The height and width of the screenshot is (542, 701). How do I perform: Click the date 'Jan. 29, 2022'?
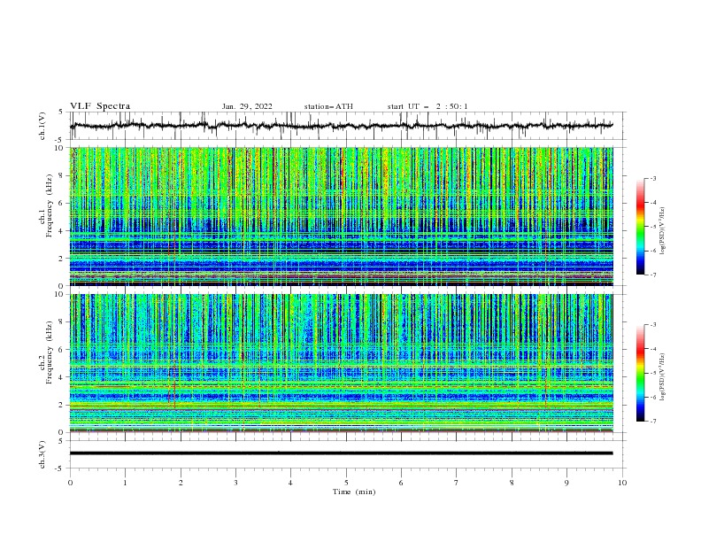coord(247,106)
